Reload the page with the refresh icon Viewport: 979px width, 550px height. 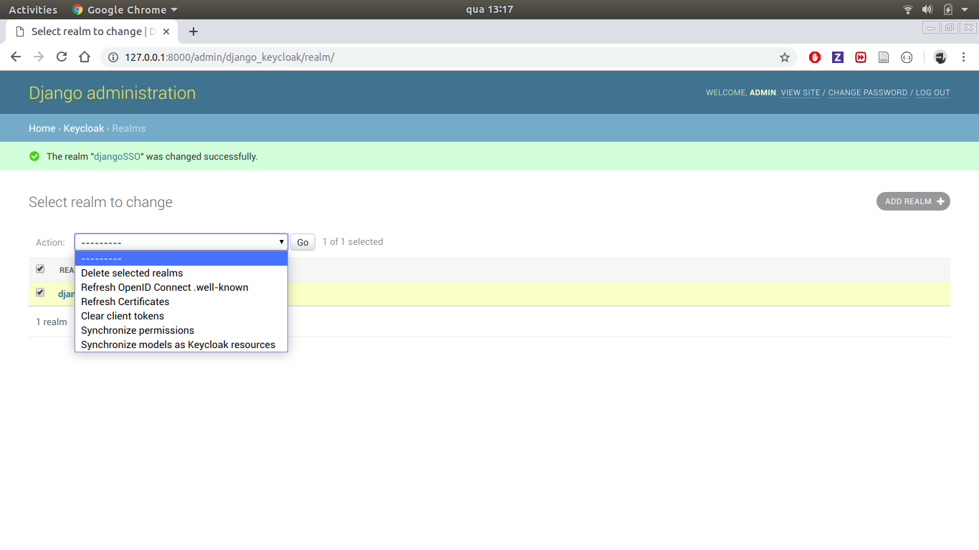tap(62, 57)
